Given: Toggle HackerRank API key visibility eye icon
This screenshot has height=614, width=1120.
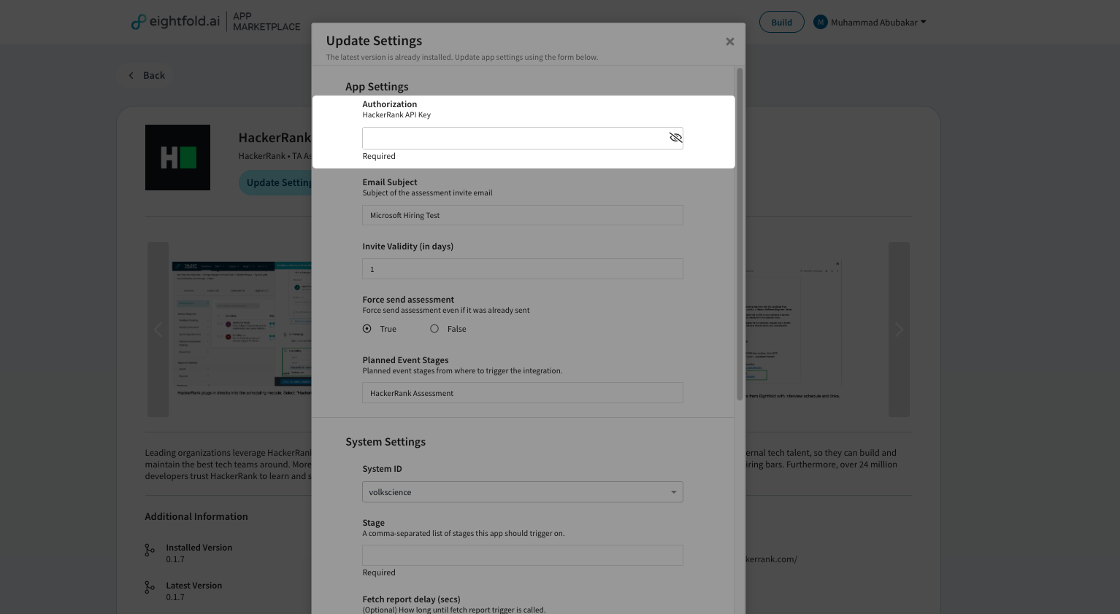Looking at the screenshot, I should [x=675, y=138].
